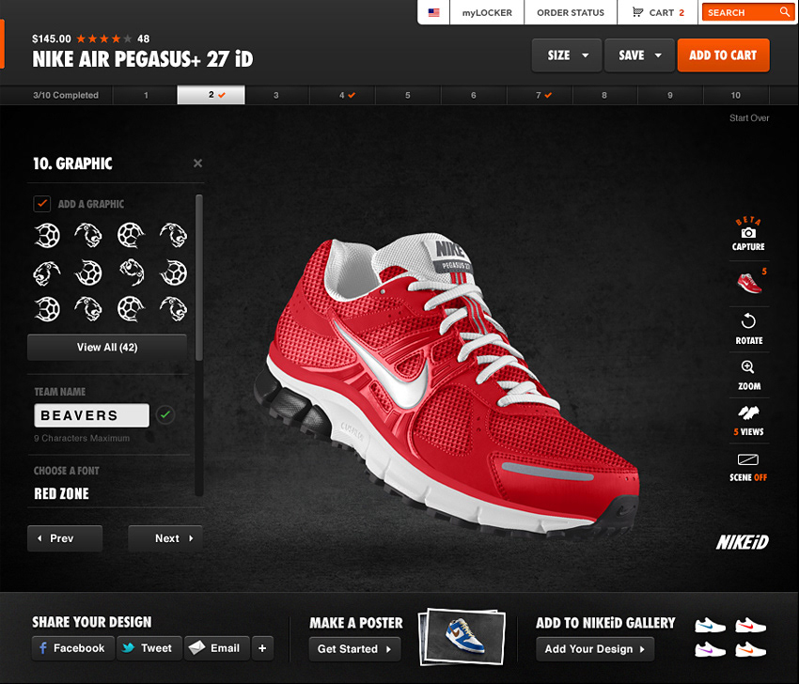The height and width of the screenshot is (684, 799).
Task: Select the second graphic in middle row
Action: click(x=88, y=272)
